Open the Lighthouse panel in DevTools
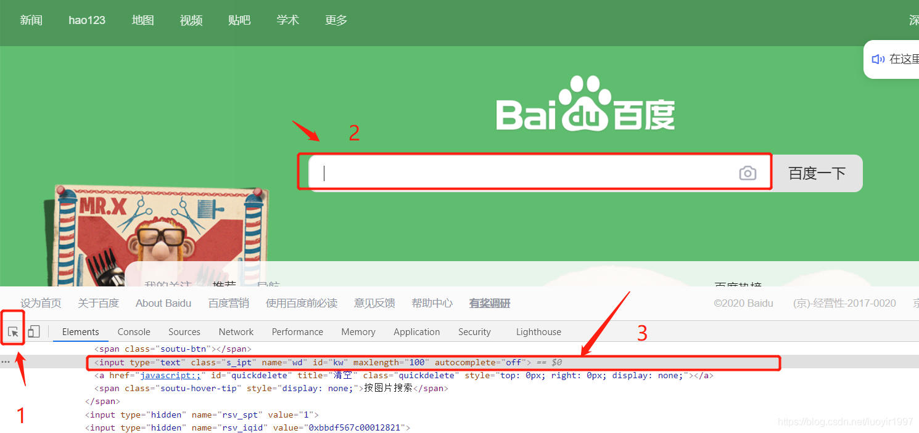This screenshot has width=919, height=433. pyautogui.click(x=538, y=331)
